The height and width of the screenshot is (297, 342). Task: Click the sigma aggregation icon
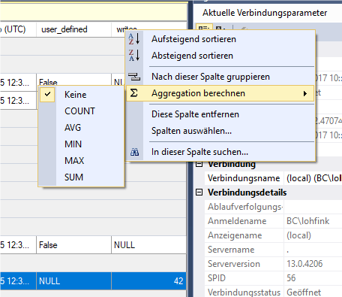[134, 93]
